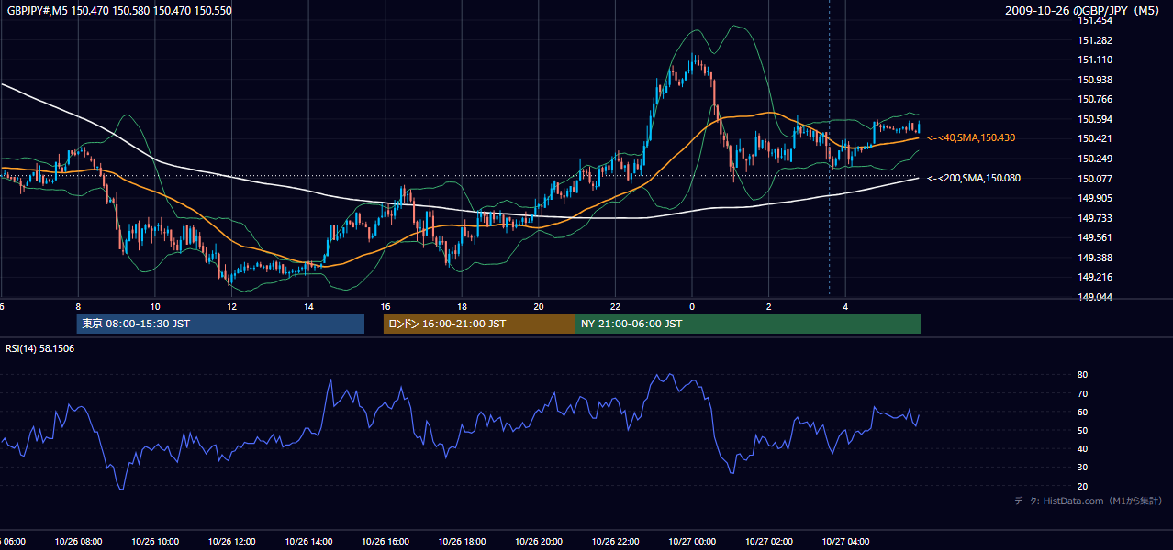Click the RSI(14) 58.1506 indicator label

40,348
